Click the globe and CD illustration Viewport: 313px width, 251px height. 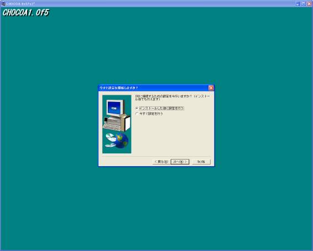[x=117, y=141]
